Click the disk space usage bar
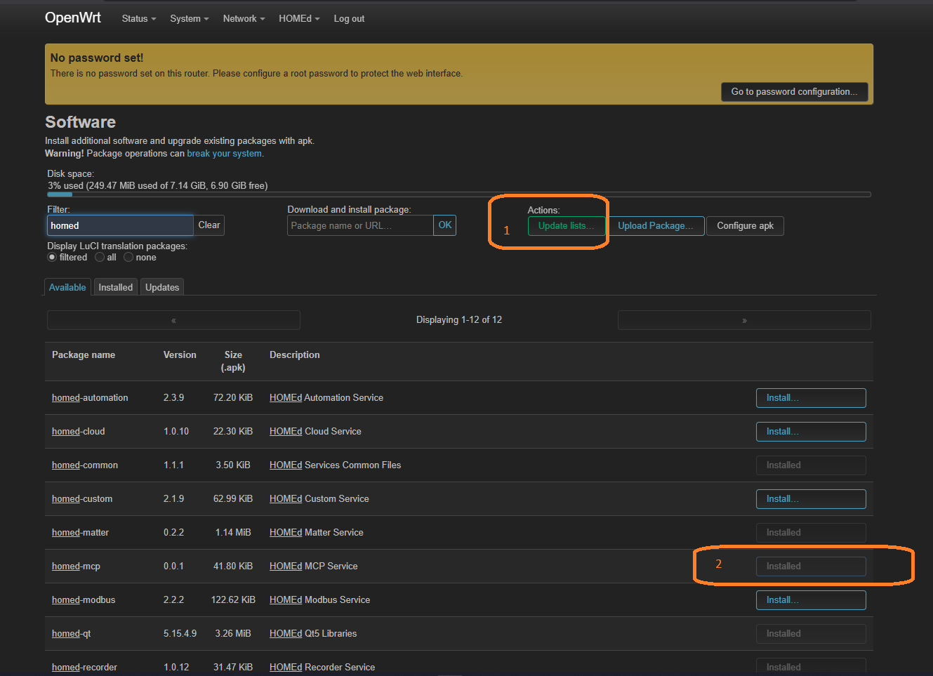Screen dimensions: 933x676 pos(459,194)
